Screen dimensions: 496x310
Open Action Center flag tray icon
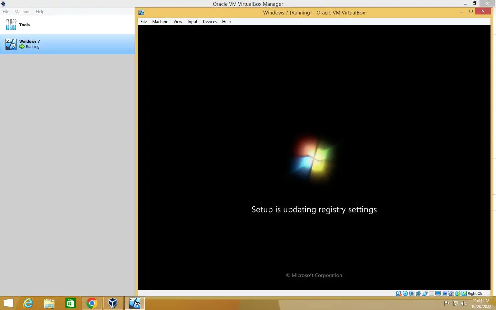coord(447,303)
